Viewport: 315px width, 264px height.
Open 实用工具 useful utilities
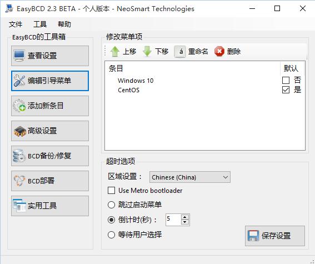coord(50,206)
